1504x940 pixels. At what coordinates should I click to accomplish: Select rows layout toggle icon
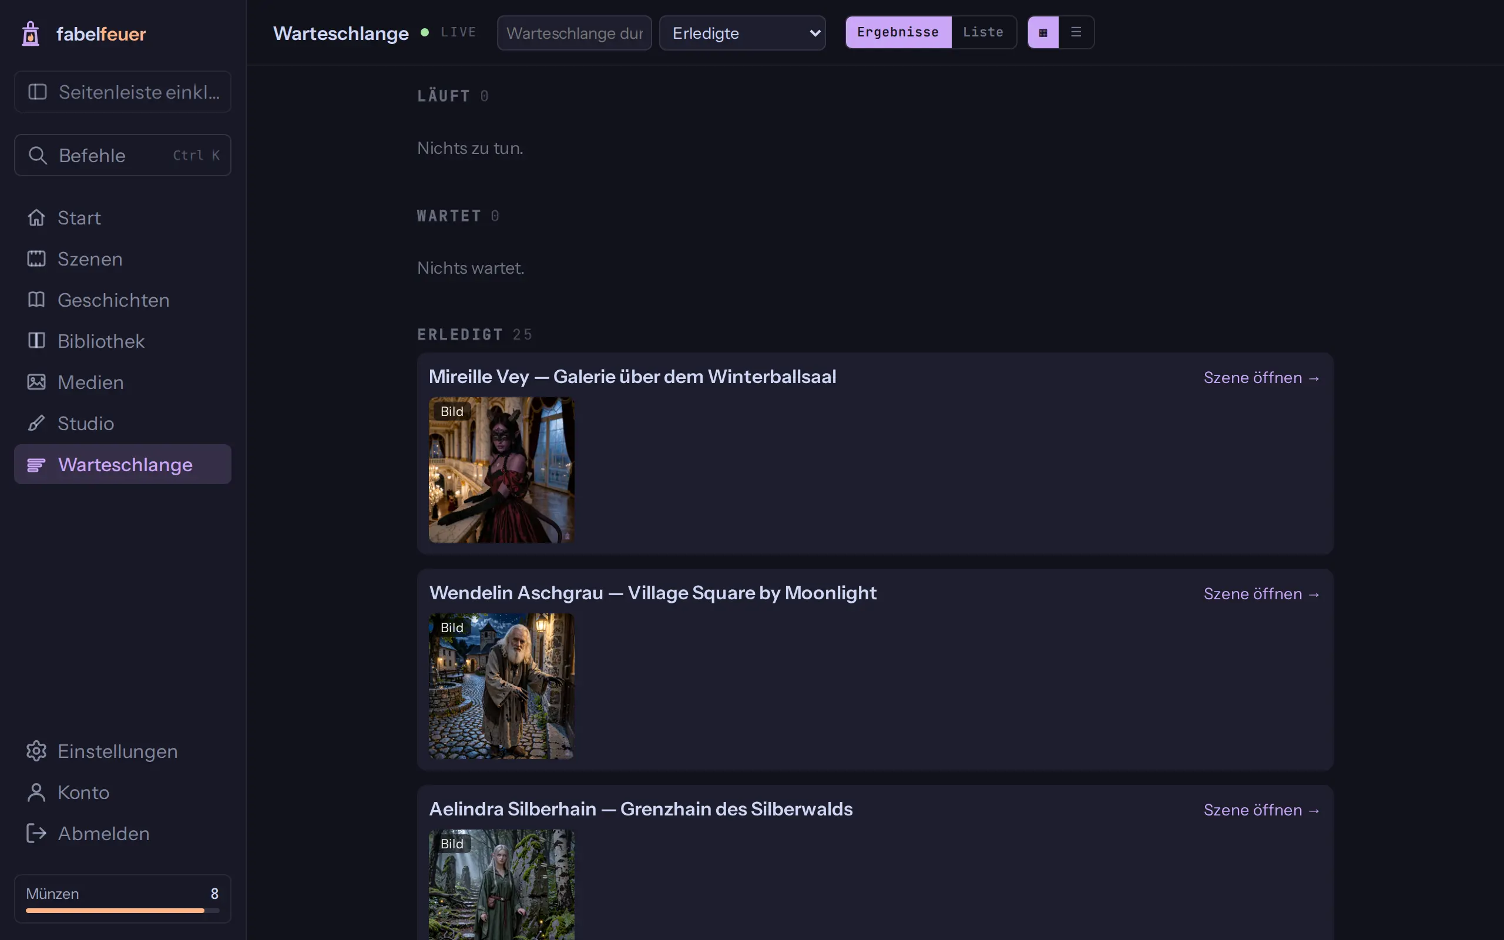coord(1076,32)
